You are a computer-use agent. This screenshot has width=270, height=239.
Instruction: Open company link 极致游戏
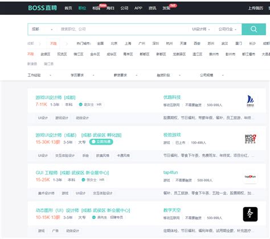(172, 135)
